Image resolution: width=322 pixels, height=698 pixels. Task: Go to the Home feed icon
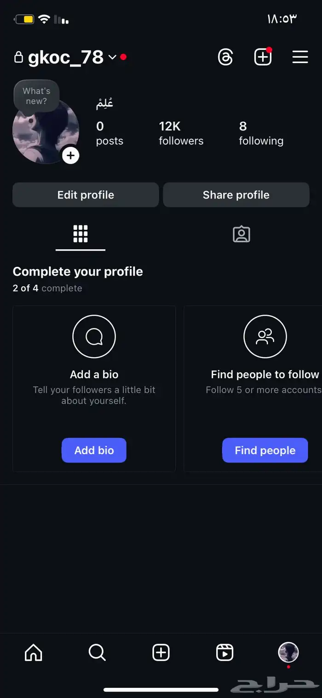pos(33,652)
